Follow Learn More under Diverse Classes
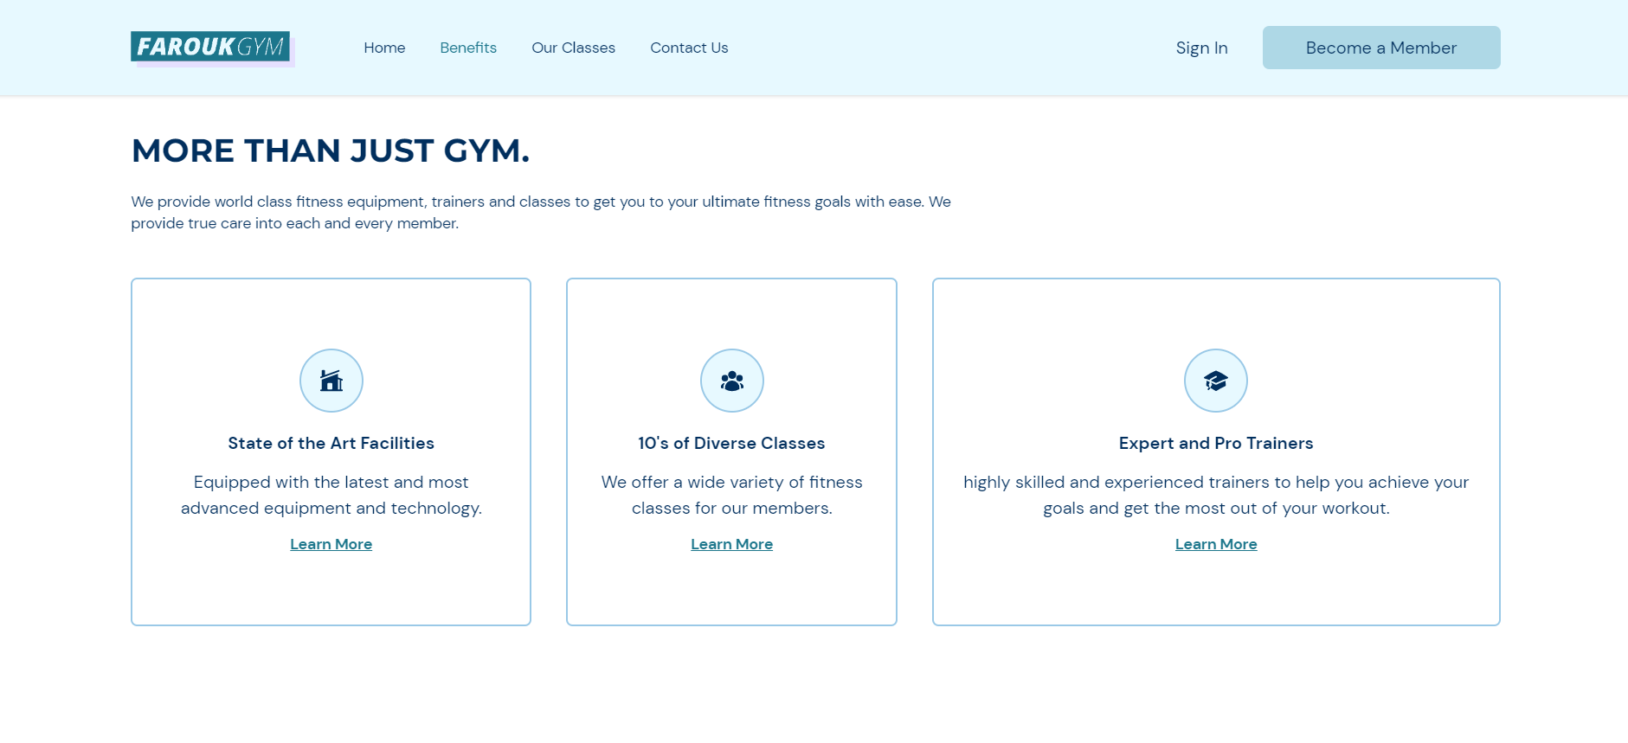1628x743 pixels. click(732, 544)
